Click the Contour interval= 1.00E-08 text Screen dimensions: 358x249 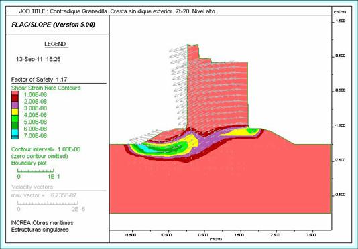(46, 149)
